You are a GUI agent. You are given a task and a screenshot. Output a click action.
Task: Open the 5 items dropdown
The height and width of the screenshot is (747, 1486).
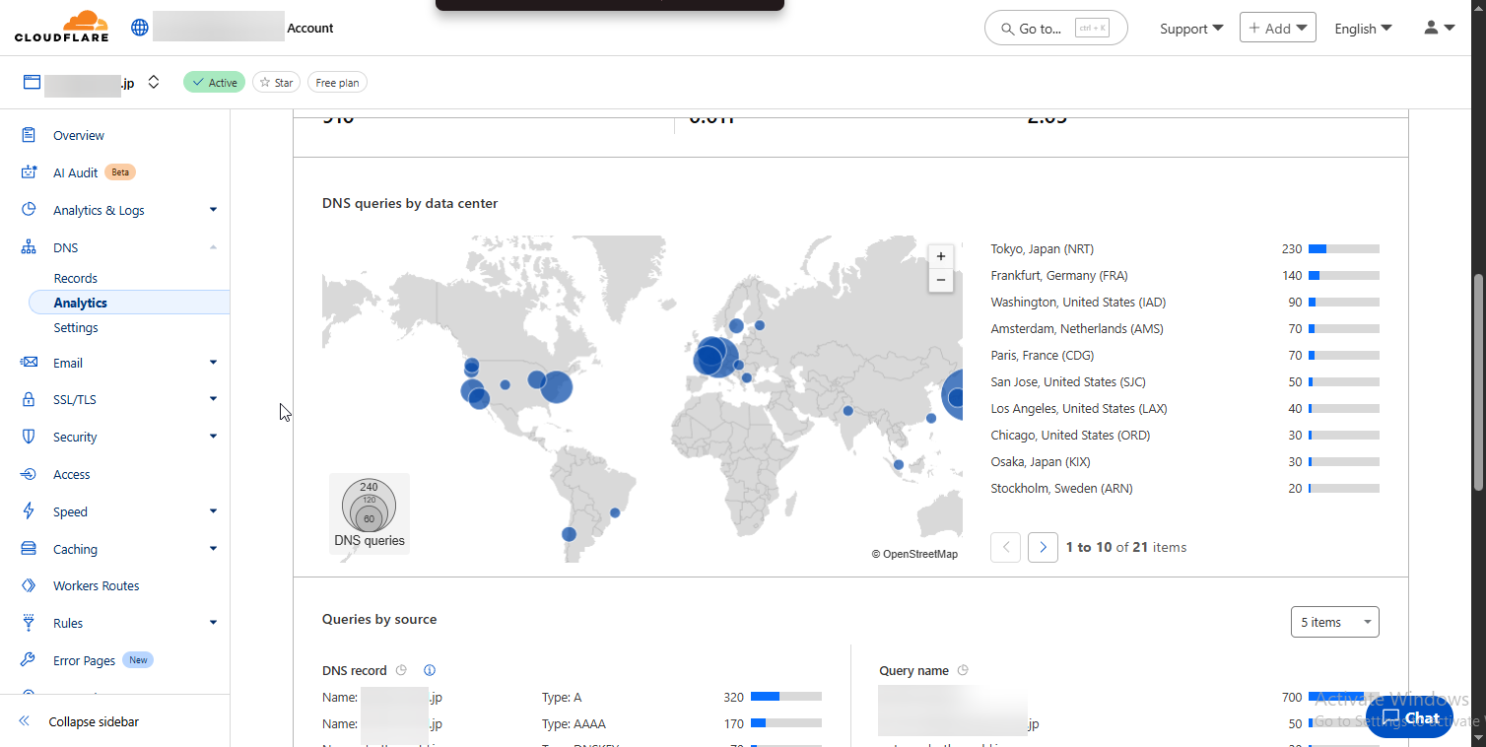pyautogui.click(x=1334, y=622)
